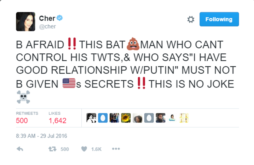Click the Cher display name
This screenshot has height=165, width=254.
[47, 18]
